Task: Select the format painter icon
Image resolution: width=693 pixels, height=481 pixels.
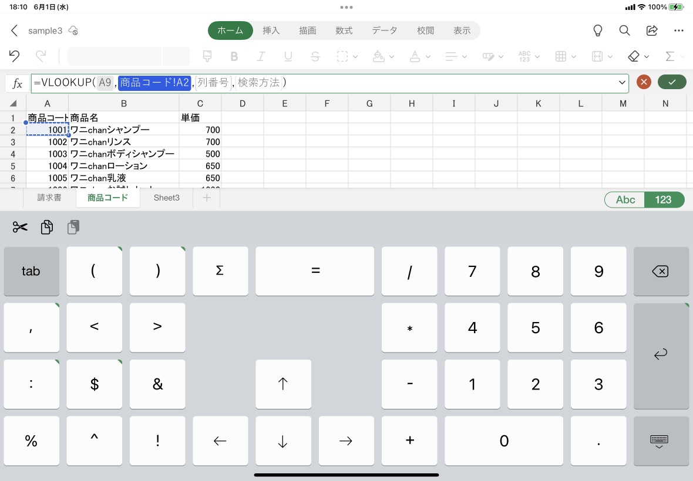Action: [207, 56]
